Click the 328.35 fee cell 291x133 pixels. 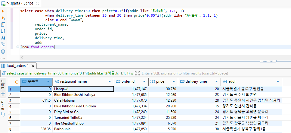point(36,129)
